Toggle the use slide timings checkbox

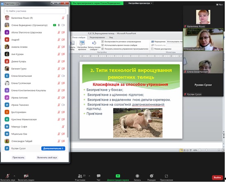[x=102, y=45]
